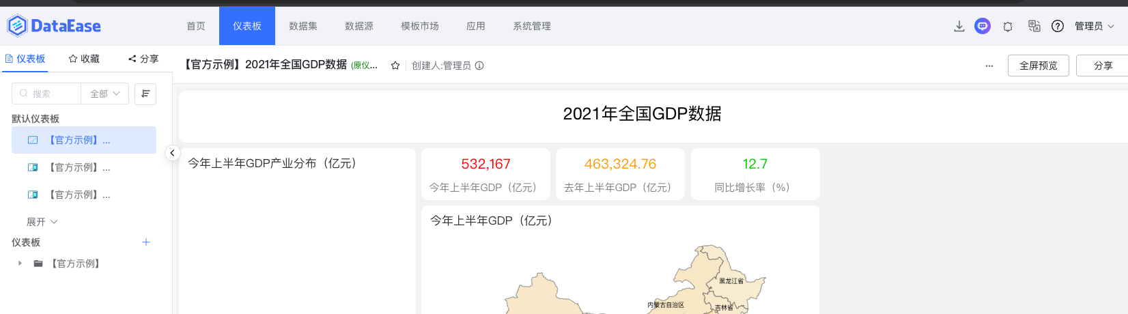Star the dashboard as a favorite
The width and height of the screenshot is (1128, 314).
(x=395, y=66)
